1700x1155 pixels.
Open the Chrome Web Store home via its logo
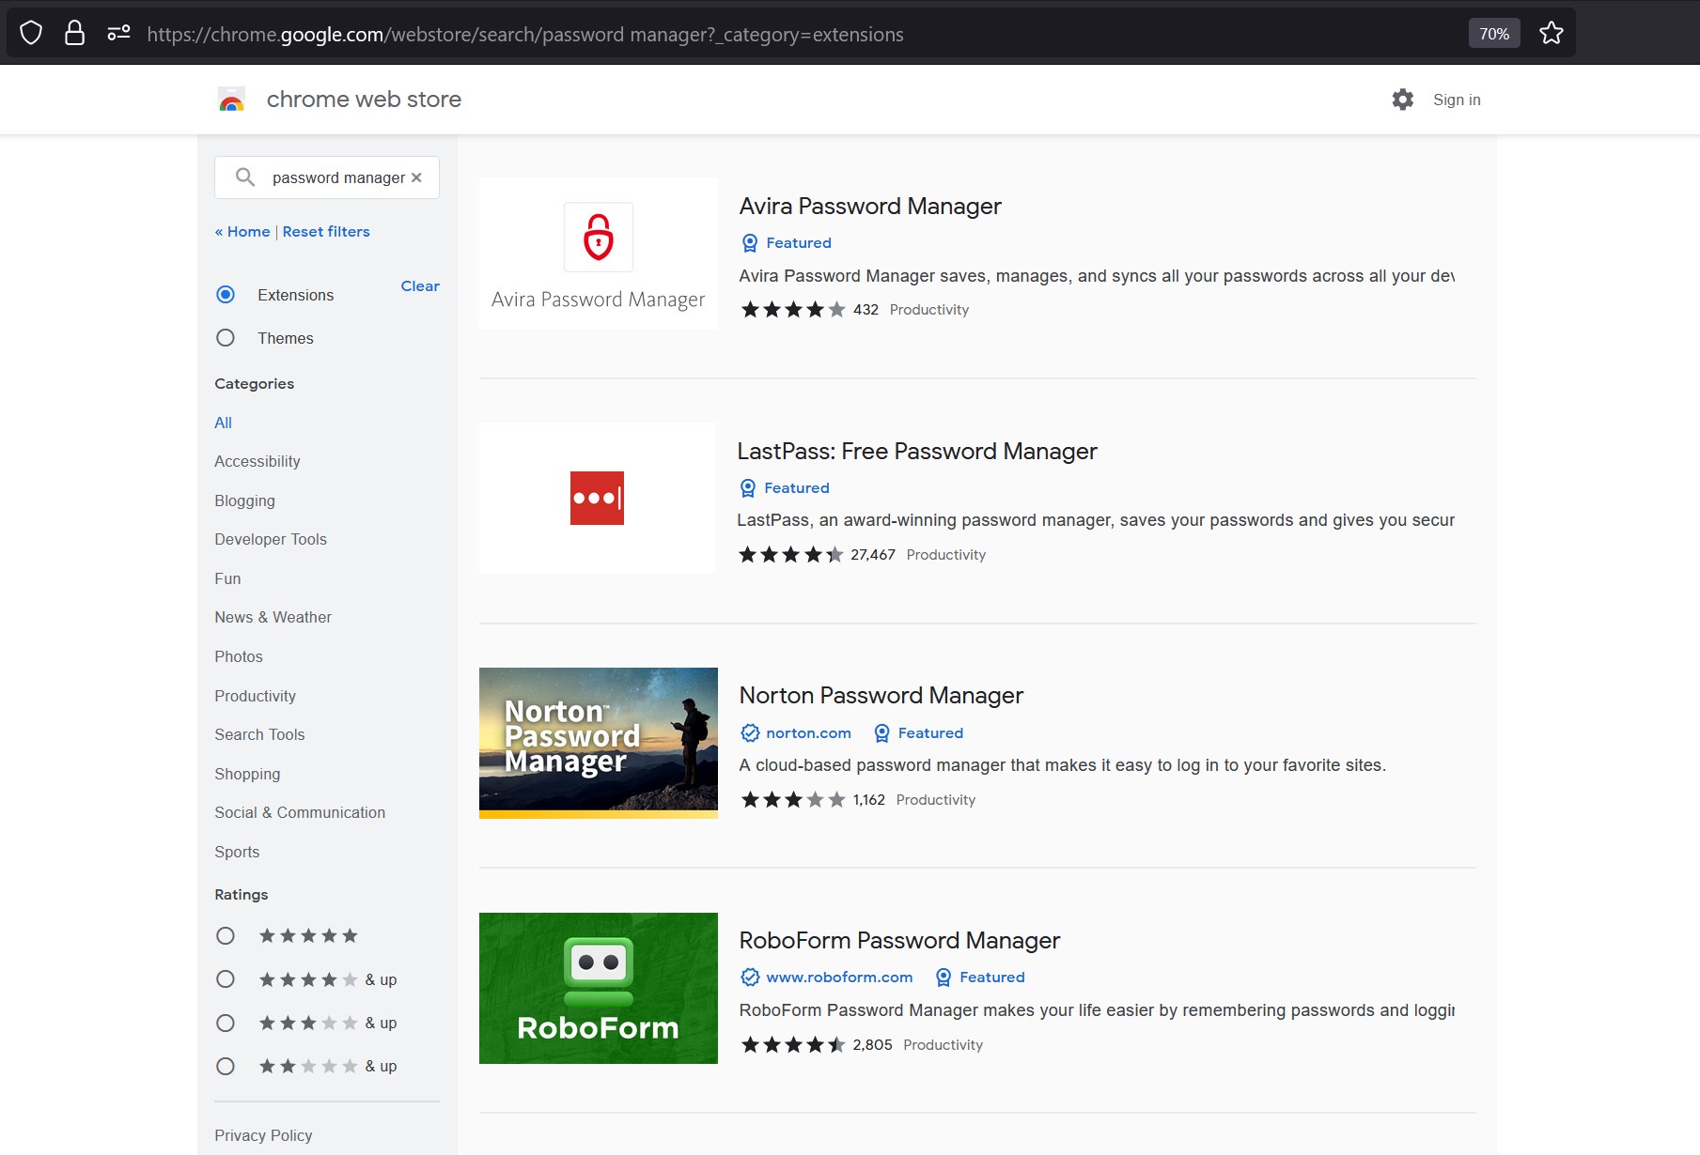pyautogui.click(x=231, y=99)
